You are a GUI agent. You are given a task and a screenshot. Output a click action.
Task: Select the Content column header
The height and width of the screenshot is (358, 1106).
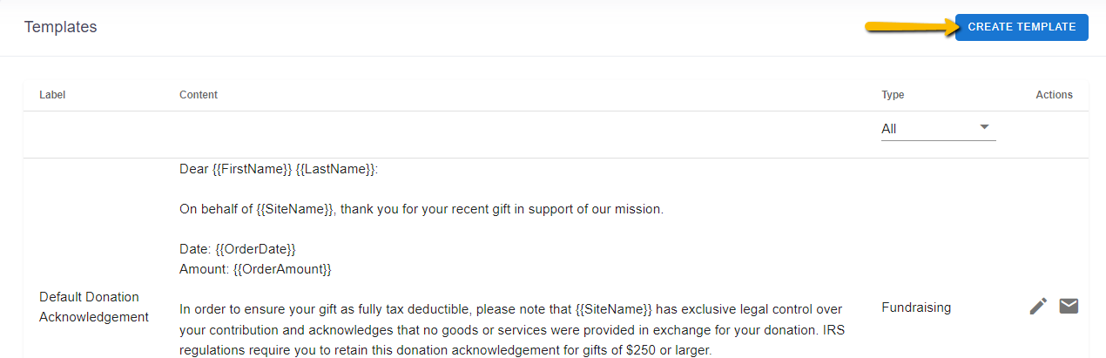(199, 95)
